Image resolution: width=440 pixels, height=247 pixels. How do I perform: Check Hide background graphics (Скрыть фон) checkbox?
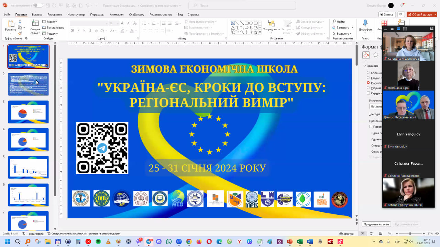point(368,93)
